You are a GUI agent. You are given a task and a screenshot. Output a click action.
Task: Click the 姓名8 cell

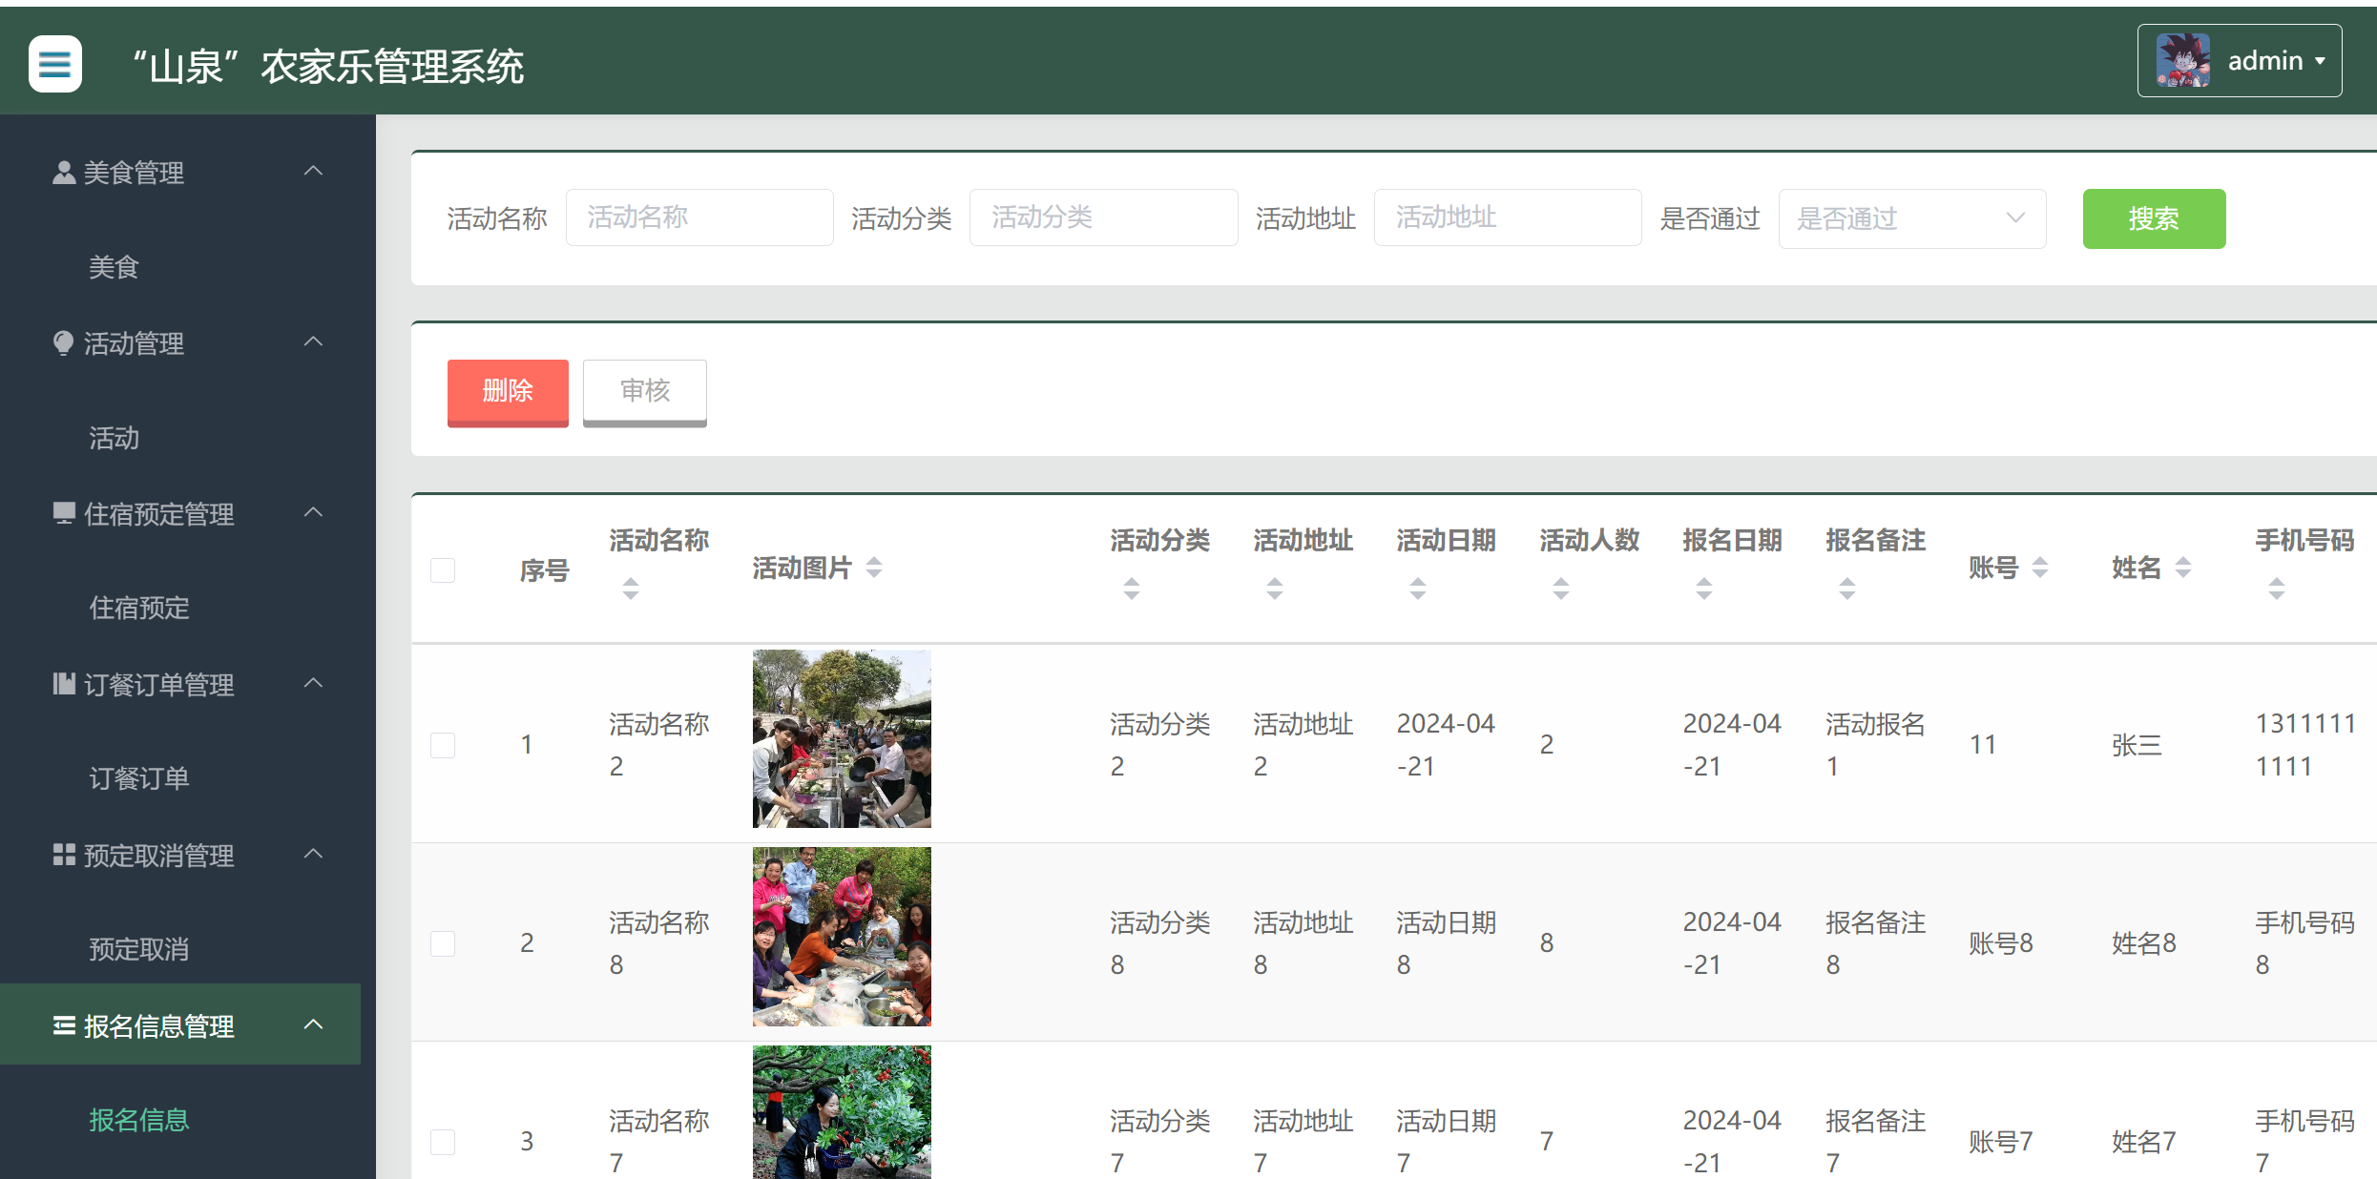pos(2144,943)
